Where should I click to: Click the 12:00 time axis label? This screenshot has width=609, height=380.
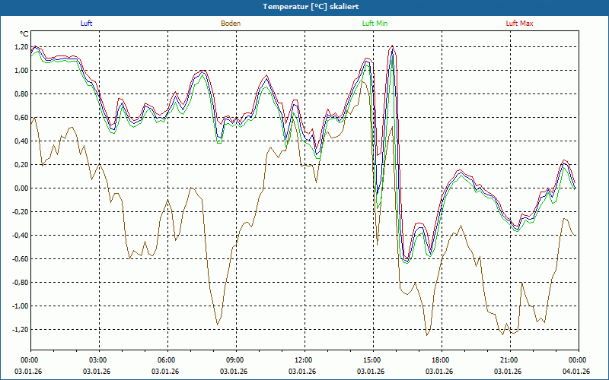click(x=304, y=360)
